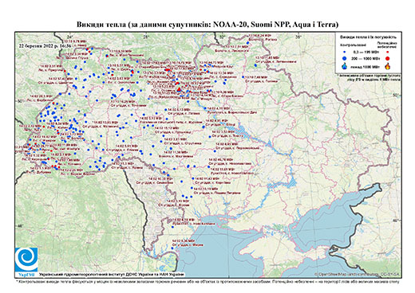Click the footnote under the legend box

click(369, 77)
